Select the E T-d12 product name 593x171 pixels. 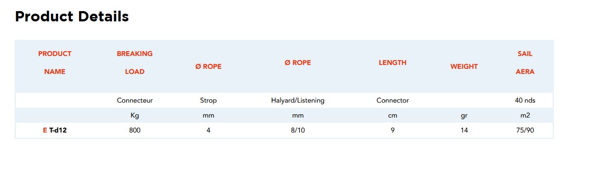pyautogui.click(x=55, y=130)
